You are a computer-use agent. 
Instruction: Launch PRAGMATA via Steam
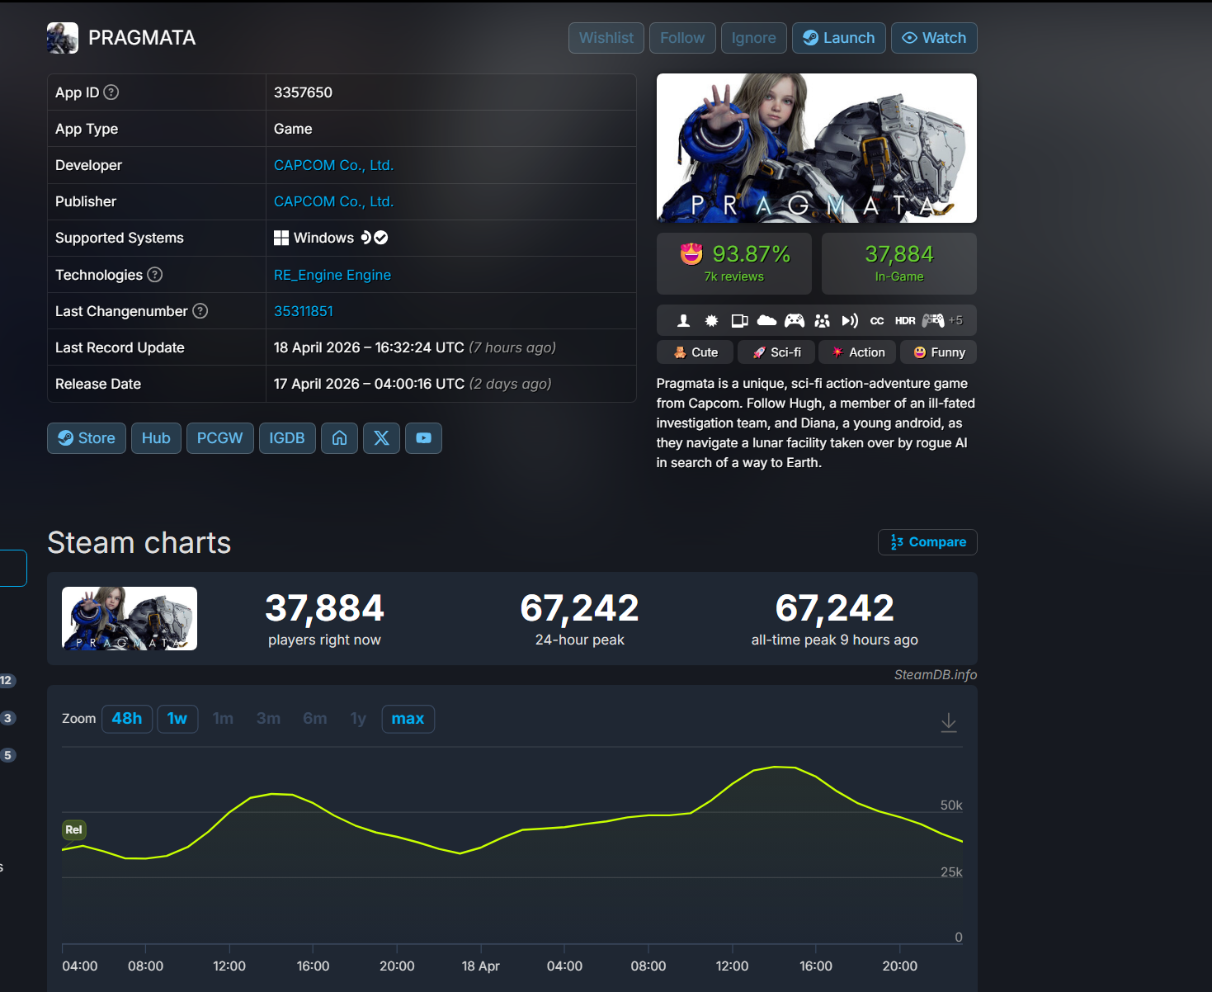click(839, 38)
